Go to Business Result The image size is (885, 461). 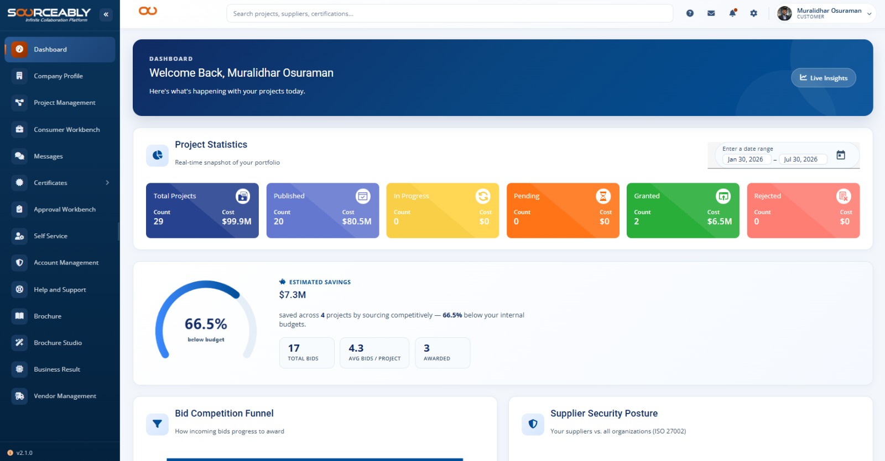60,369
